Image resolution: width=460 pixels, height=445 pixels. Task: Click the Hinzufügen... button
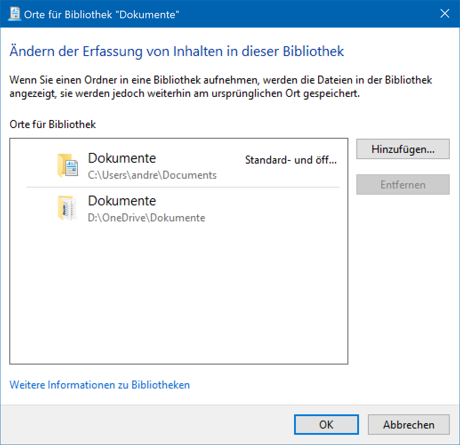click(x=403, y=149)
